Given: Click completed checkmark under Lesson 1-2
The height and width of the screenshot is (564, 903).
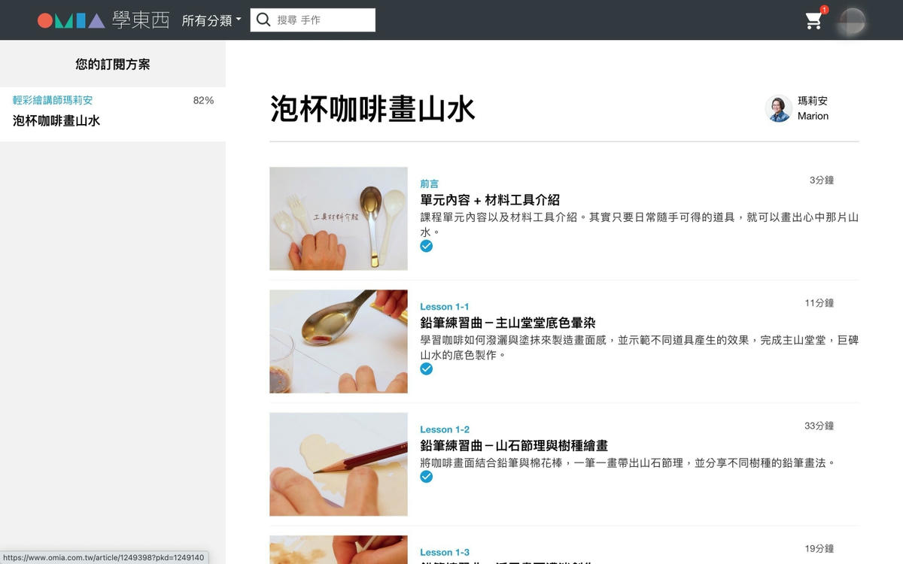Looking at the screenshot, I should click(427, 477).
